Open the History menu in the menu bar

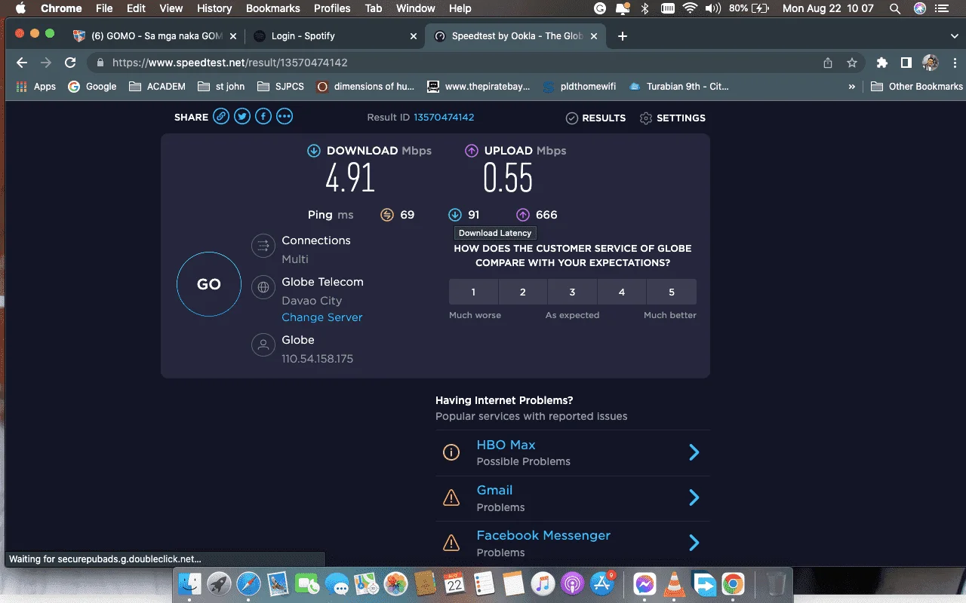coord(214,8)
